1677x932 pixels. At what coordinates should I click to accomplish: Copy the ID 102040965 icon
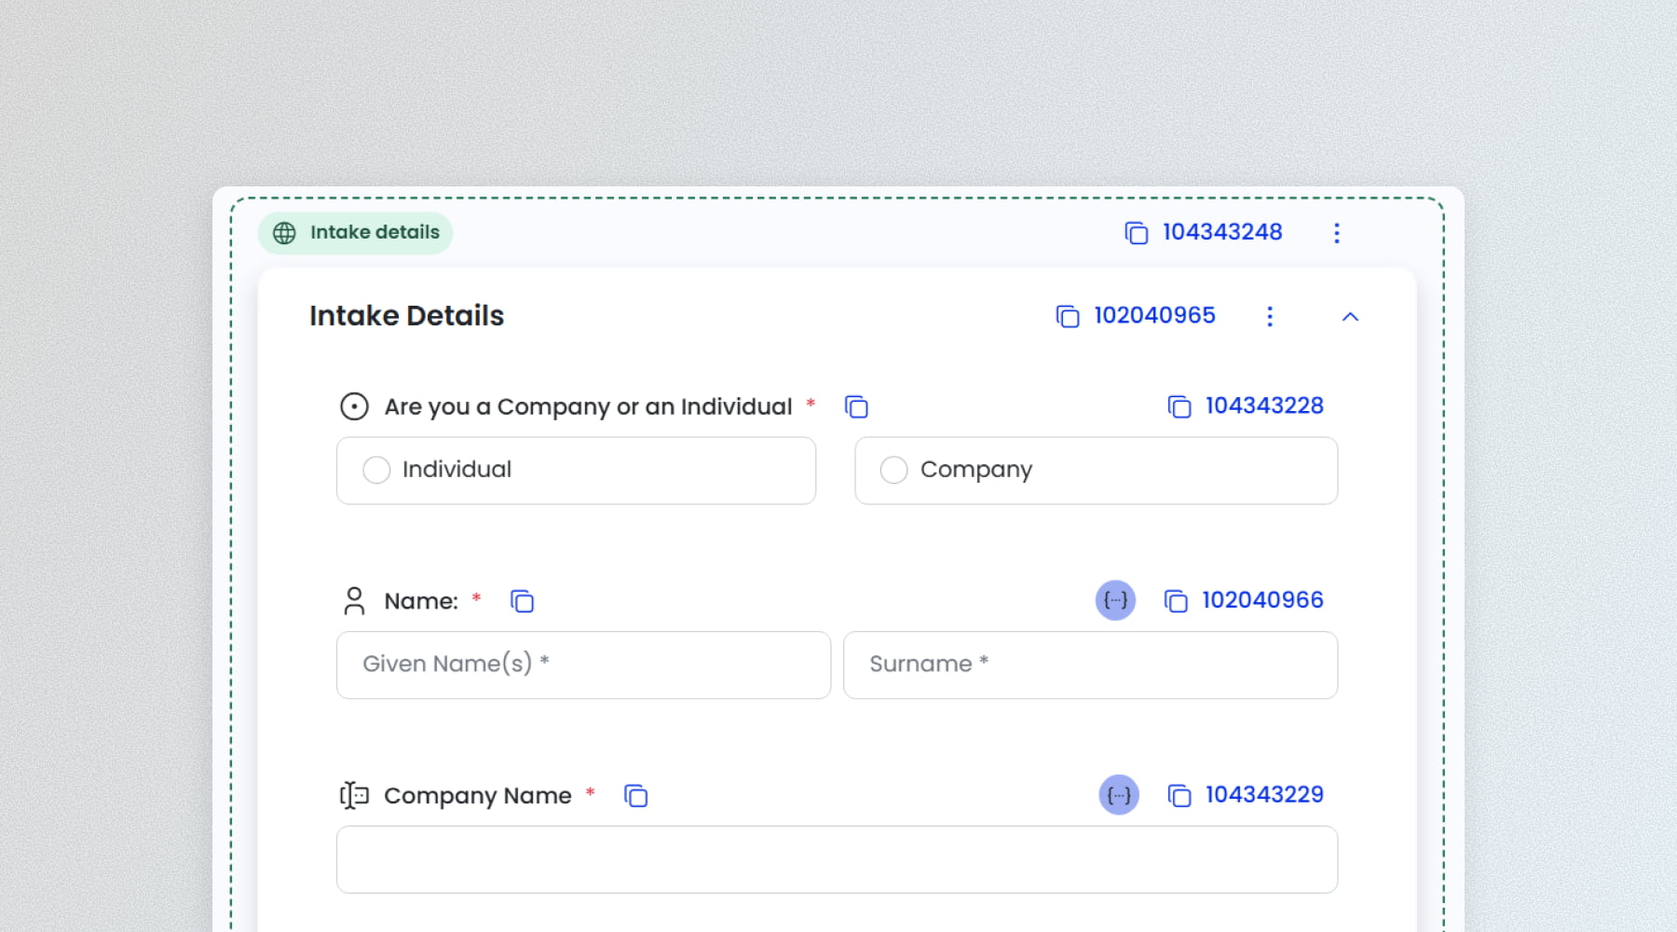coord(1067,317)
